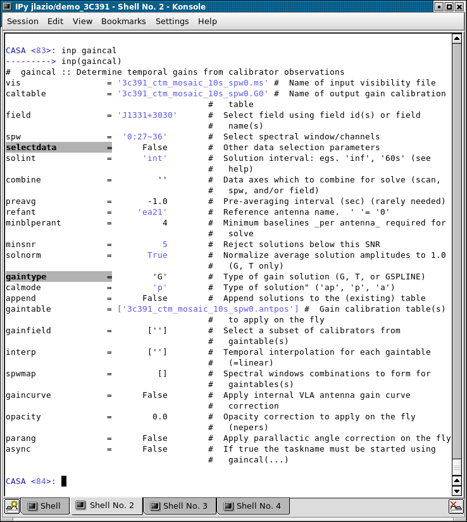Click the terminal cursor block at the prompt
The width and height of the screenshot is (467, 522).
pos(64,481)
